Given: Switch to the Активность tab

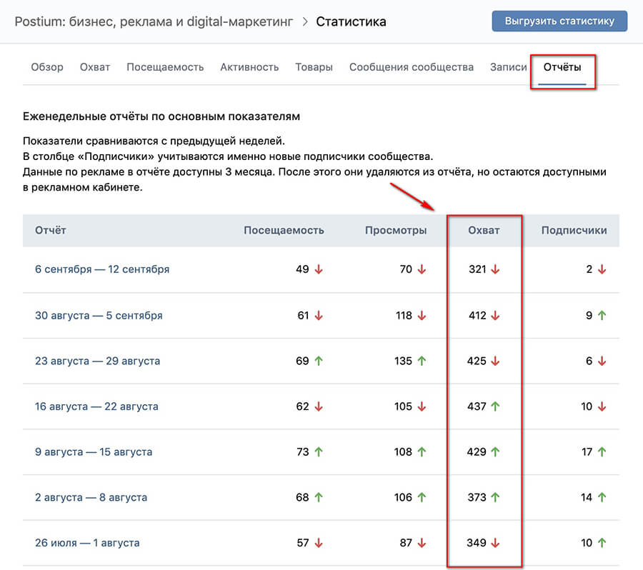Looking at the screenshot, I should pos(249,66).
